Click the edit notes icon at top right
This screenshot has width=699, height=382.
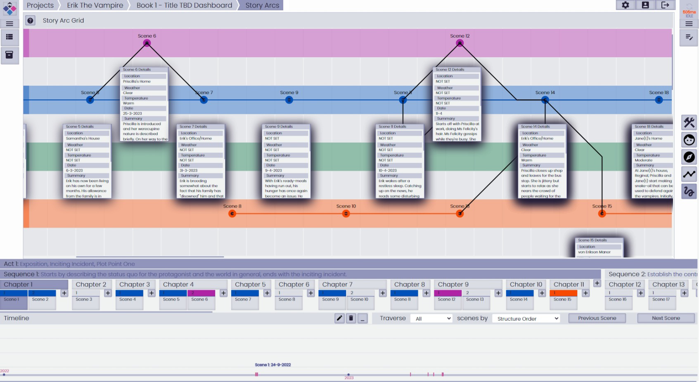click(x=689, y=38)
